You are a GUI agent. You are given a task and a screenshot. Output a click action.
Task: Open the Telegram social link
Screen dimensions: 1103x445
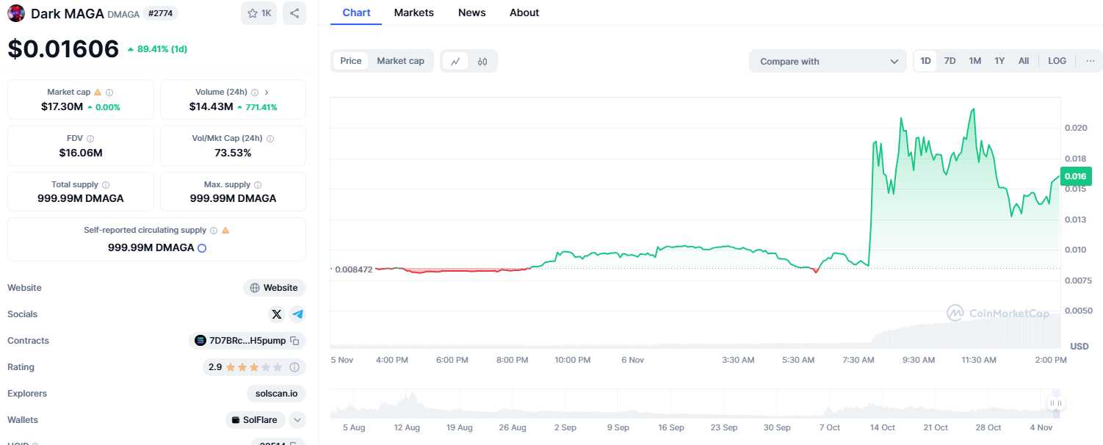click(x=297, y=314)
